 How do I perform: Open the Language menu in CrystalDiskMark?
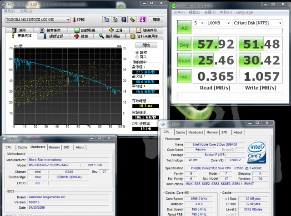pos(245,12)
